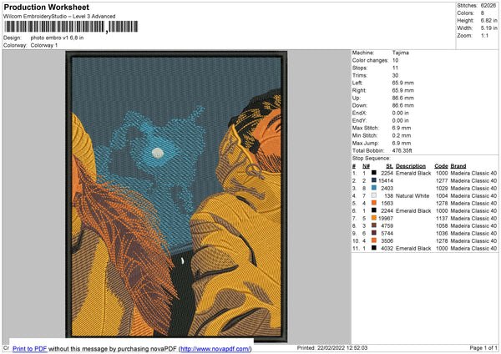Screen dimensions: 501x354
Task: Click design name 'photo embro v1 6,8 in'
Action: pyautogui.click(x=57, y=38)
